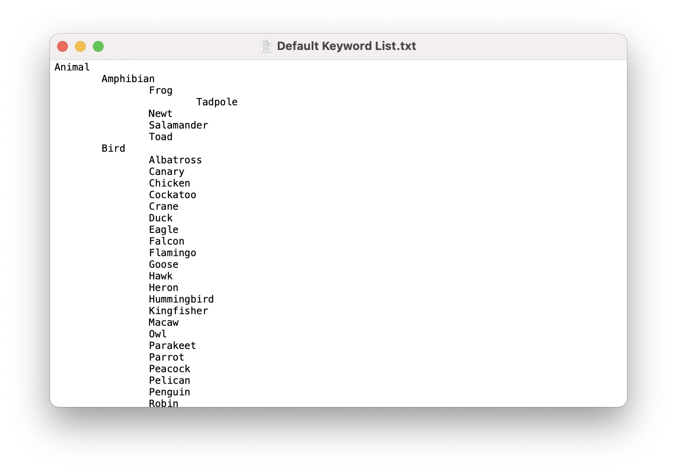Place cursor in the word Parakeet
Viewport: 677px width, 473px height.
click(172, 346)
